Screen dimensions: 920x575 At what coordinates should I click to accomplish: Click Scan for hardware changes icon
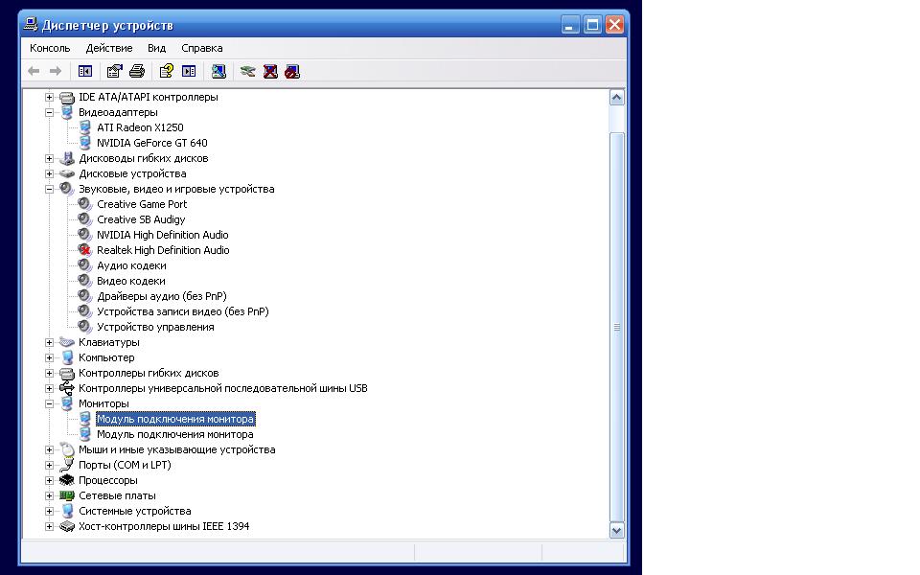218,72
